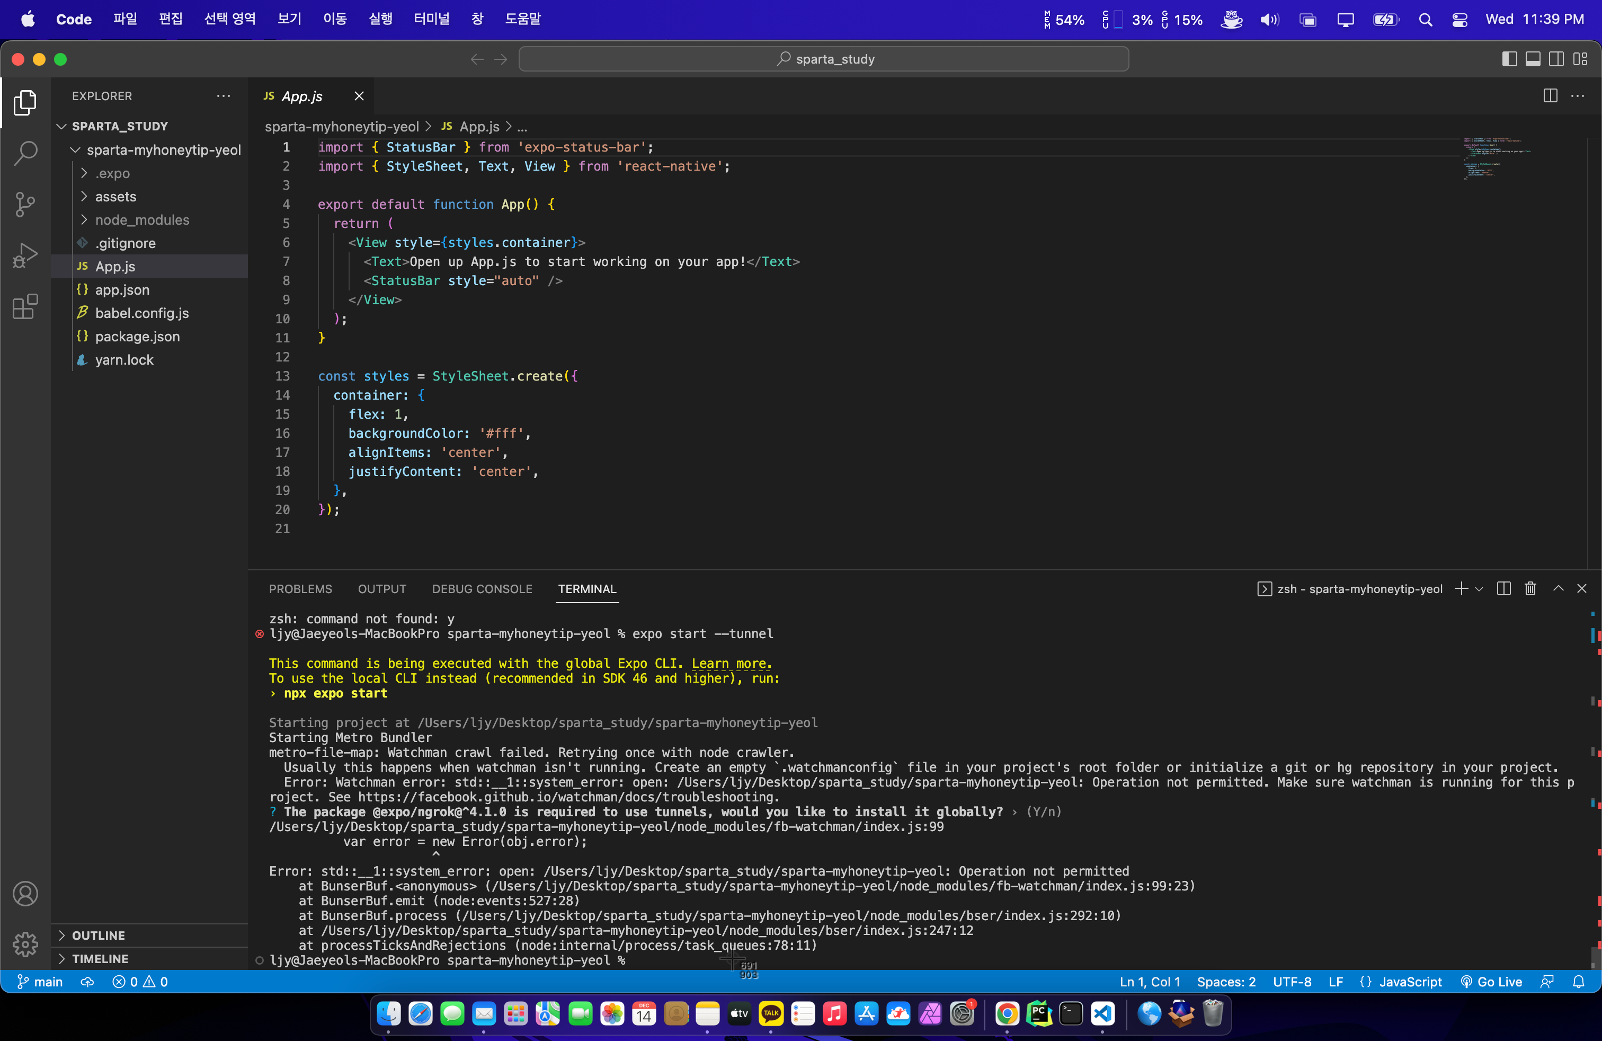Split the editor to the right
The image size is (1602, 1041).
pyautogui.click(x=1550, y=96)
